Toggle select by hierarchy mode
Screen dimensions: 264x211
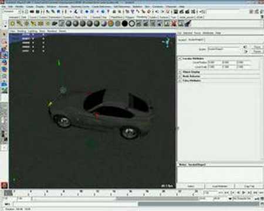pos(48,12)
